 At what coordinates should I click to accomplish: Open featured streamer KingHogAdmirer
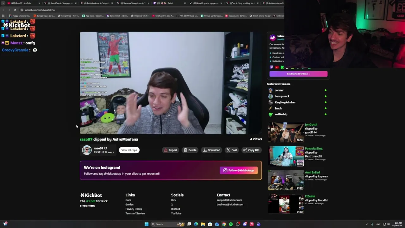(285, 102)
